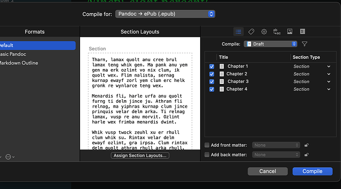
Task: Click the Chapter 4 document icon
Action: pyautogui.click(x=221, y=89)
